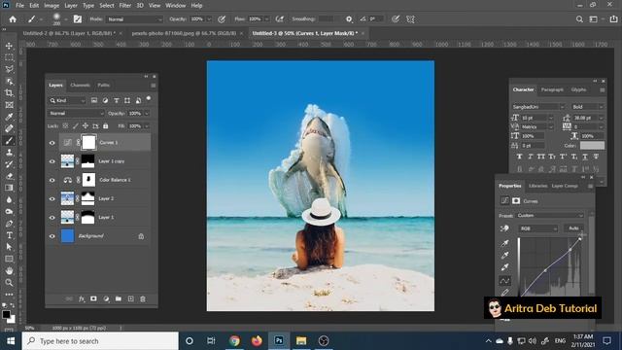The height and width of the screenshot is (350, 622).
Task: Click the share icon in options bar
Action: [x=613, y=19]
